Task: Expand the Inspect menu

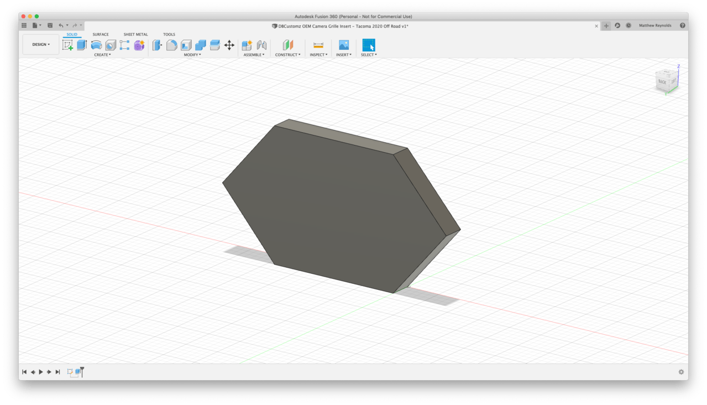Action: point(318,55)
